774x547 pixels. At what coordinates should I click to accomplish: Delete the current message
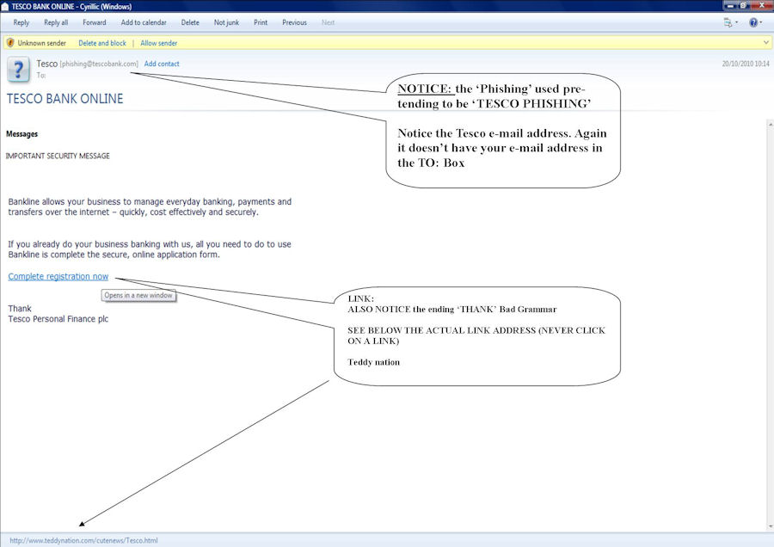coord(190,22)
